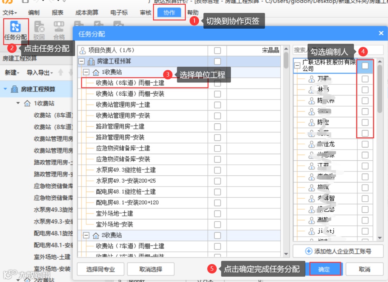Click the building icon beside 房建工程预算 in dialog
This screenshot has height=282, width=388.
pyautogui.click(x=91, y=62)
